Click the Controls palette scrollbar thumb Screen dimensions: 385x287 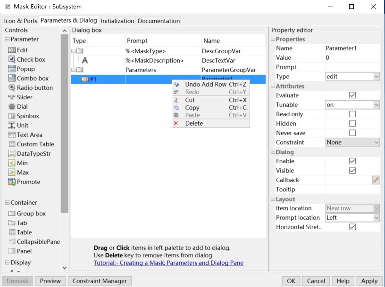(x=64, y=124)
